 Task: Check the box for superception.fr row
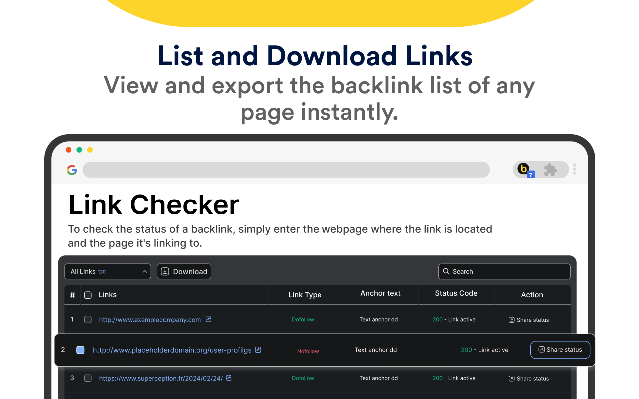click(88, 378)
